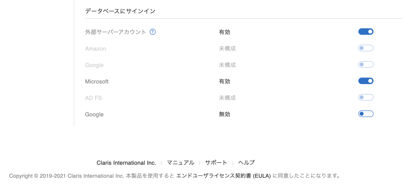Click the 有効 status in Microsoft row
Image resolution: width=402 pixels, height=195 pixels.
(224, 81)
